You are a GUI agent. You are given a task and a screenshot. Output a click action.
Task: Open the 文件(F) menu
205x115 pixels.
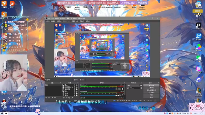47,21
